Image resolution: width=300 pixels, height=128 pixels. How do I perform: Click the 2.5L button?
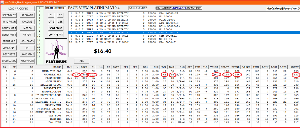pyautogui.click(x=60, y=22)
